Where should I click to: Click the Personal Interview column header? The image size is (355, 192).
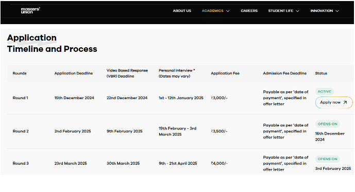[x=177, y=73]
